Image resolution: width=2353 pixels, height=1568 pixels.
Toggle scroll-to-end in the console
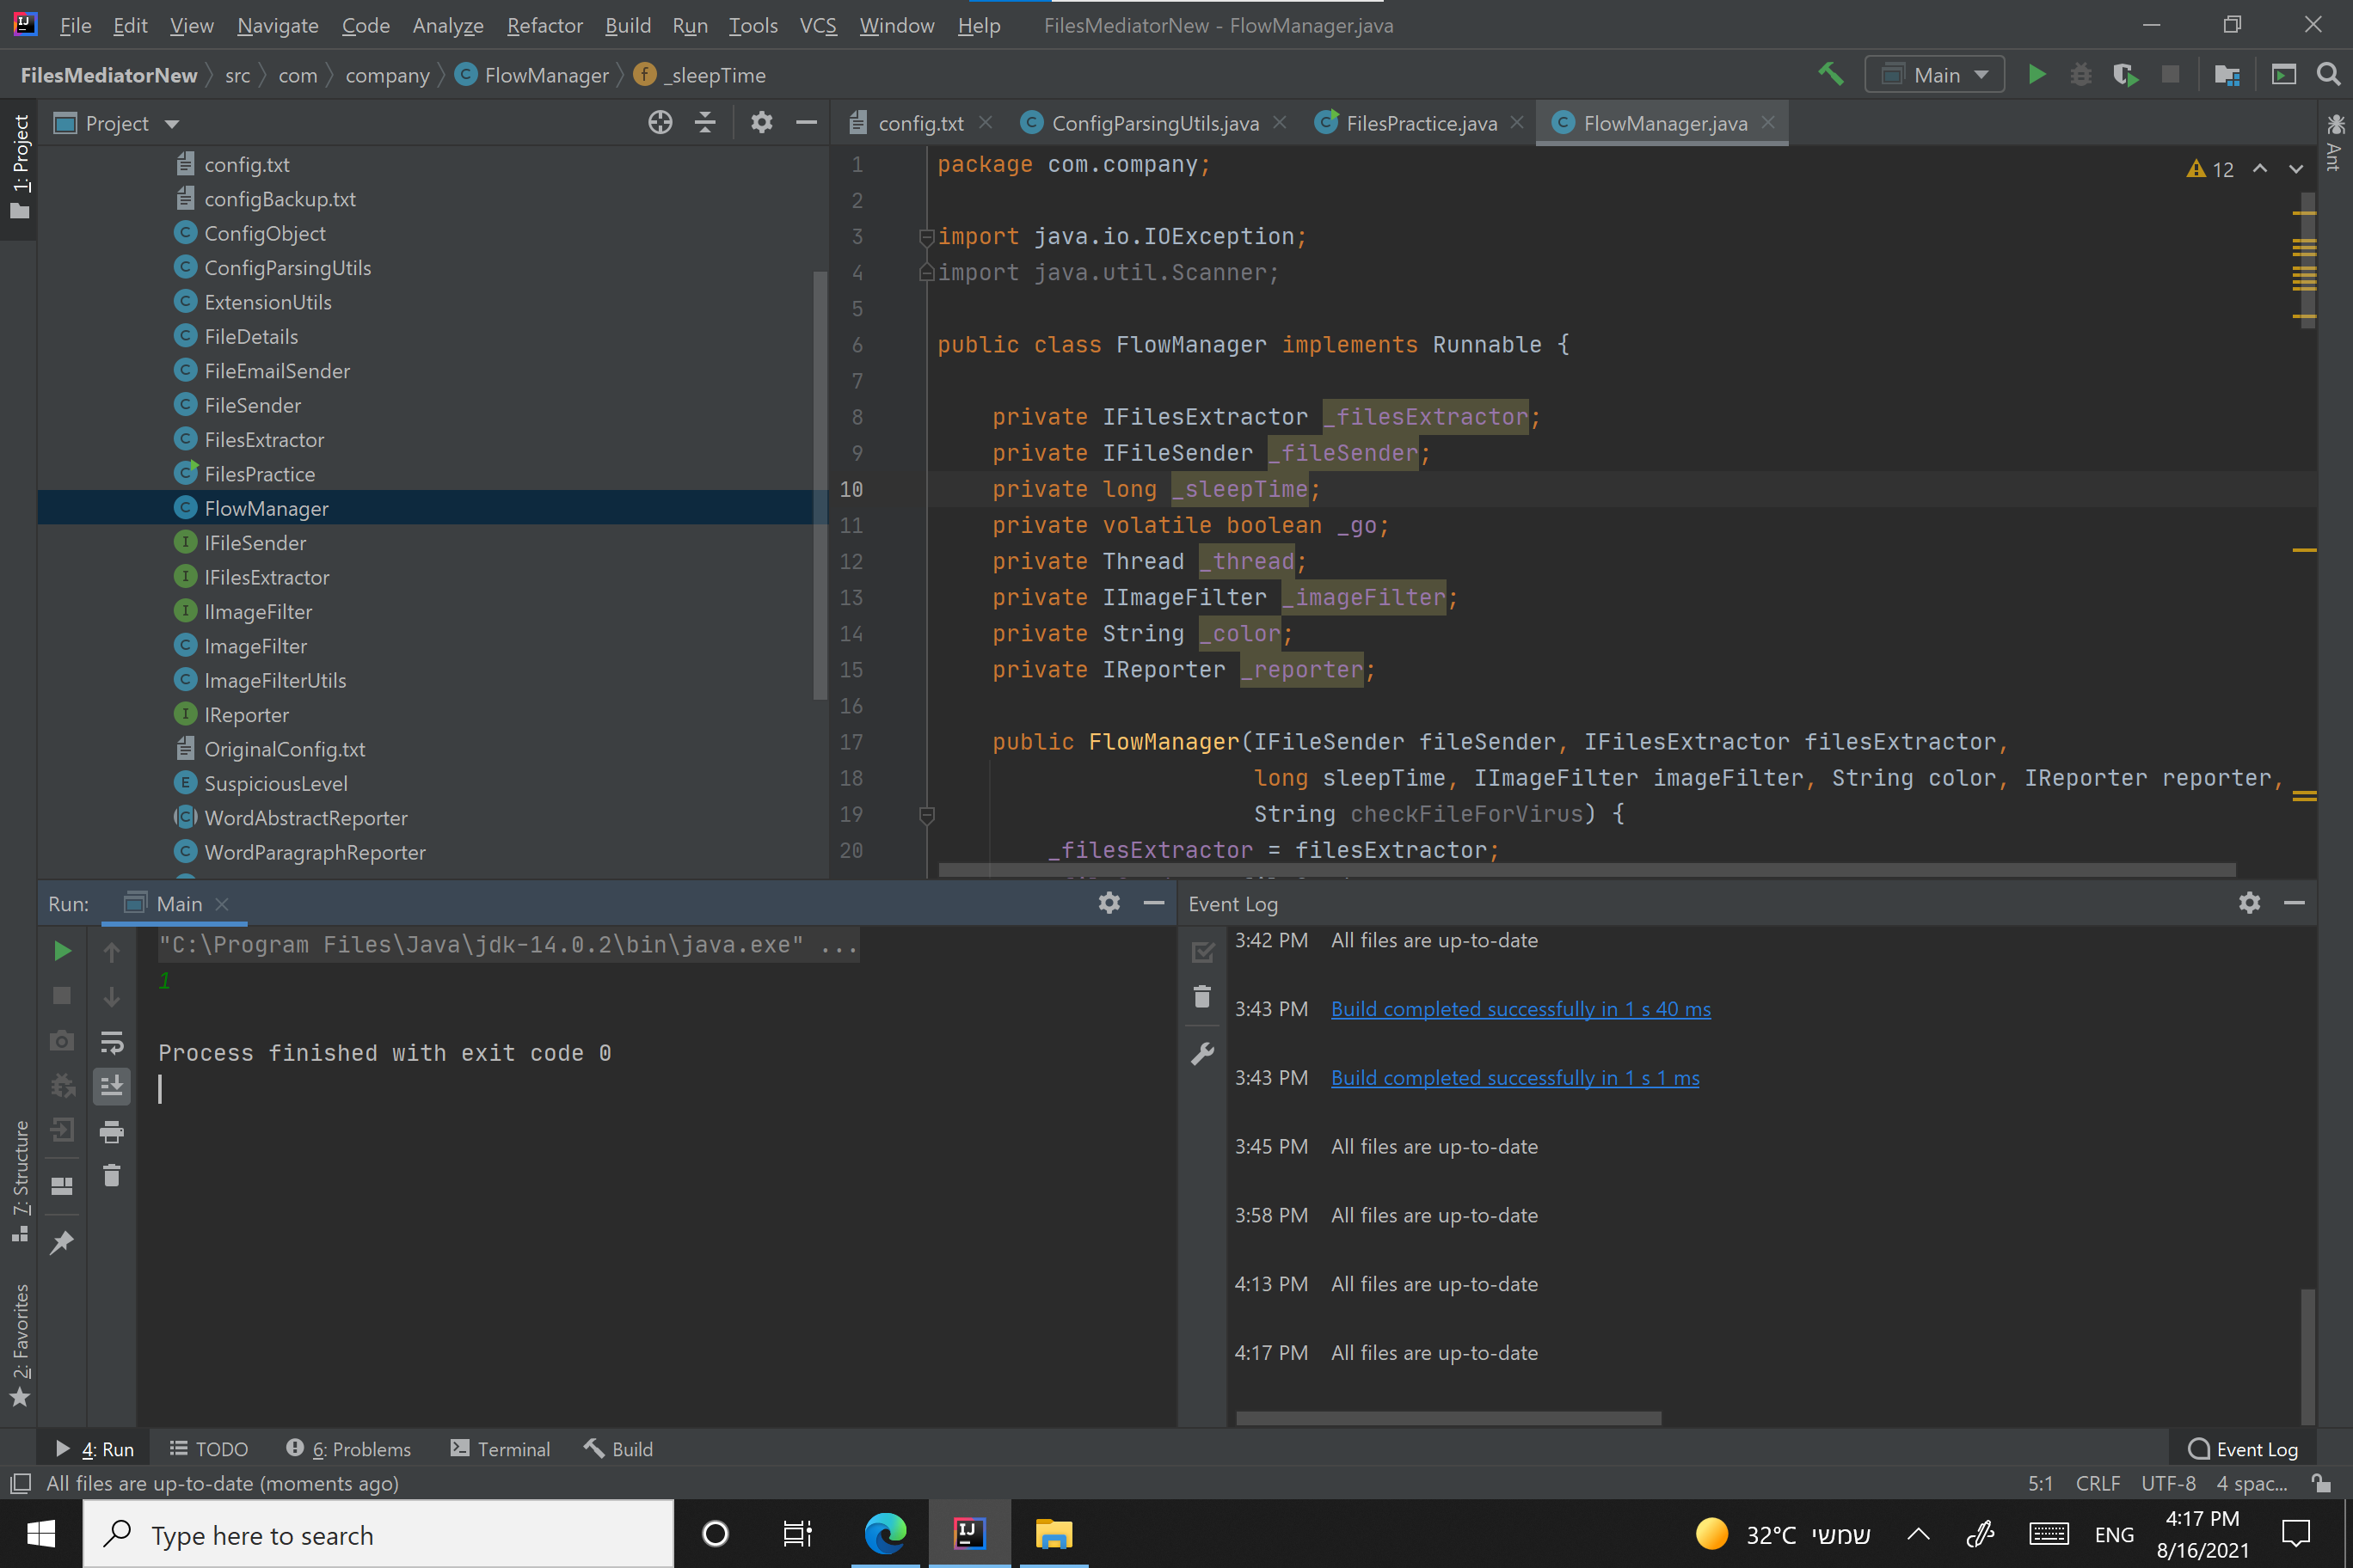111,1086
